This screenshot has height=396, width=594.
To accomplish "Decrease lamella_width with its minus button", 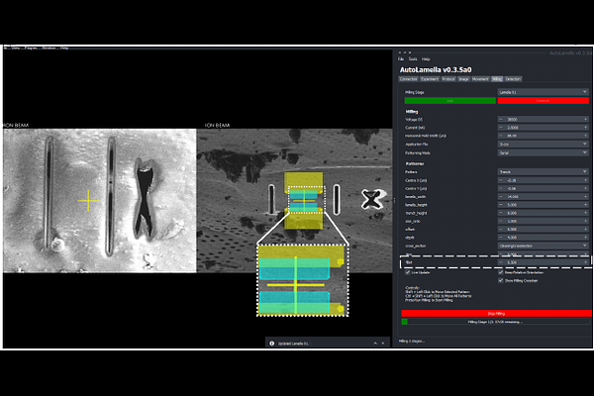I will [501, 197].
